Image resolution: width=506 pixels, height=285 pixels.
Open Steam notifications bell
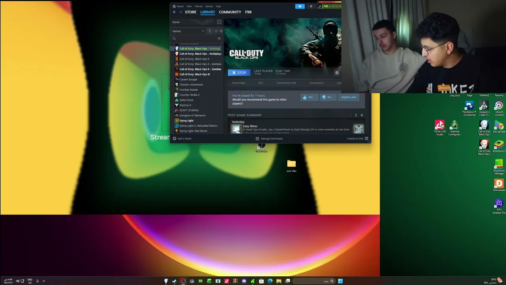(x=311, y=6)
